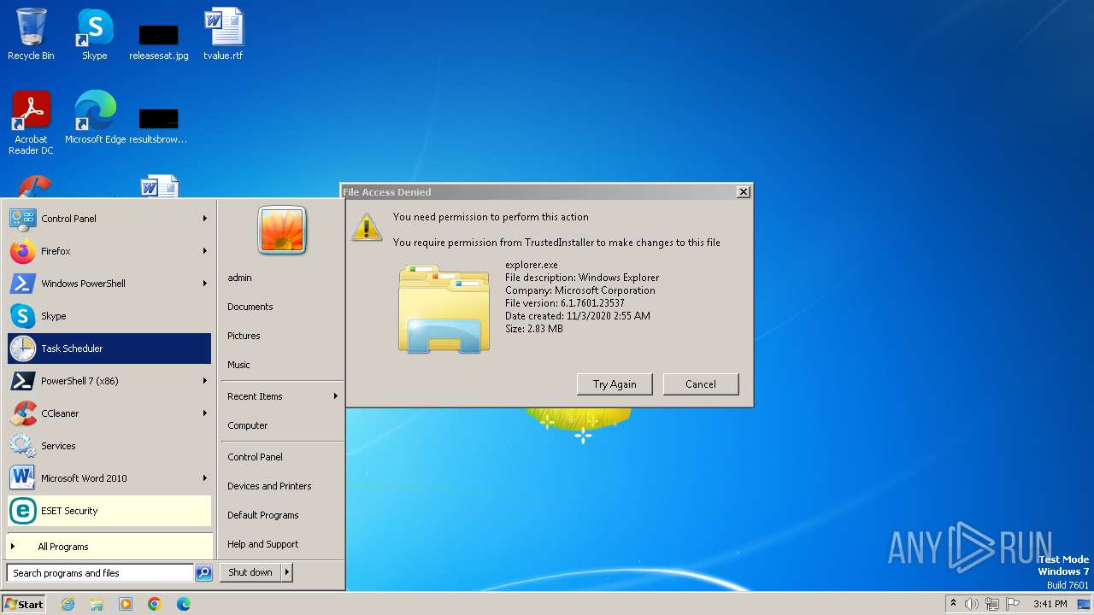
Task: Open CCleaner from Start menu
Action: (x=109, y=413)
